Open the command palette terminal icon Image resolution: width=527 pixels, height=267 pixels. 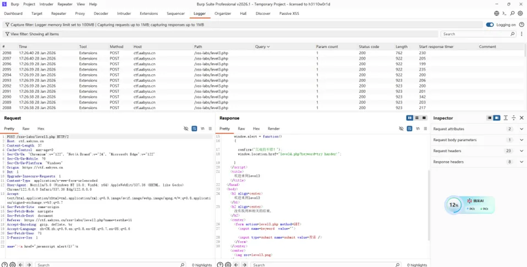504,13
